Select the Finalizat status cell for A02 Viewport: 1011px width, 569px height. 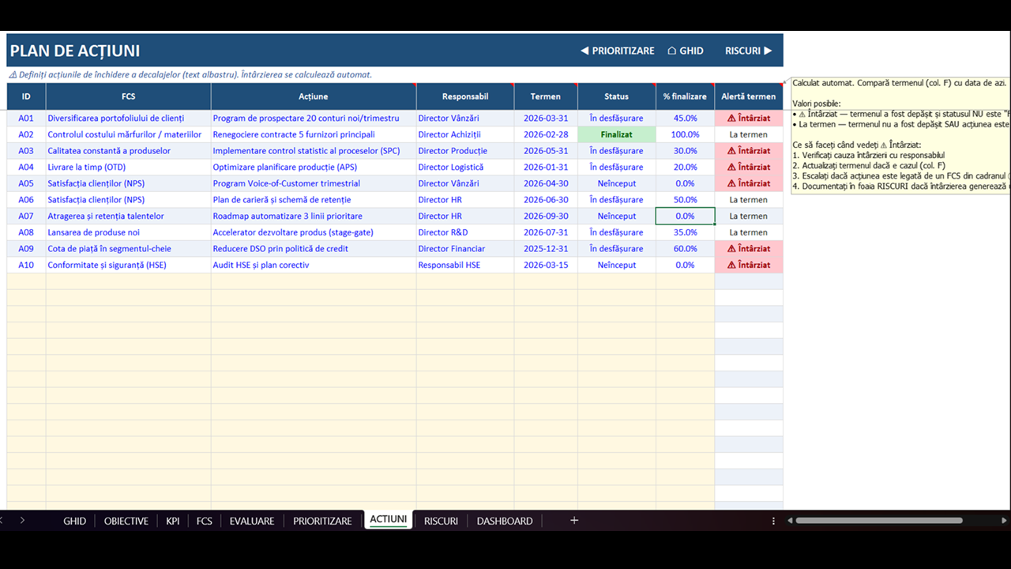point(617,134)
